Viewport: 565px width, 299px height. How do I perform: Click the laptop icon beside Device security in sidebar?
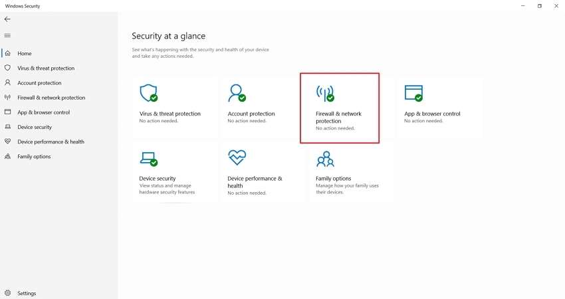7,127
